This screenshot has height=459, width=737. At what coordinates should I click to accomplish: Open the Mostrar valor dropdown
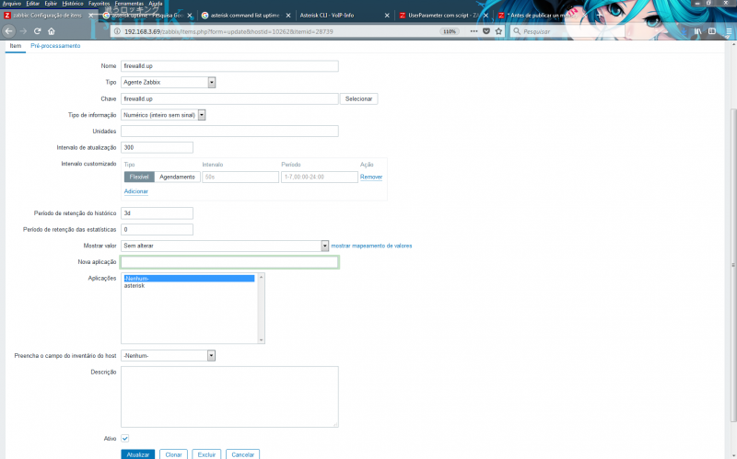tap(225, 246)
